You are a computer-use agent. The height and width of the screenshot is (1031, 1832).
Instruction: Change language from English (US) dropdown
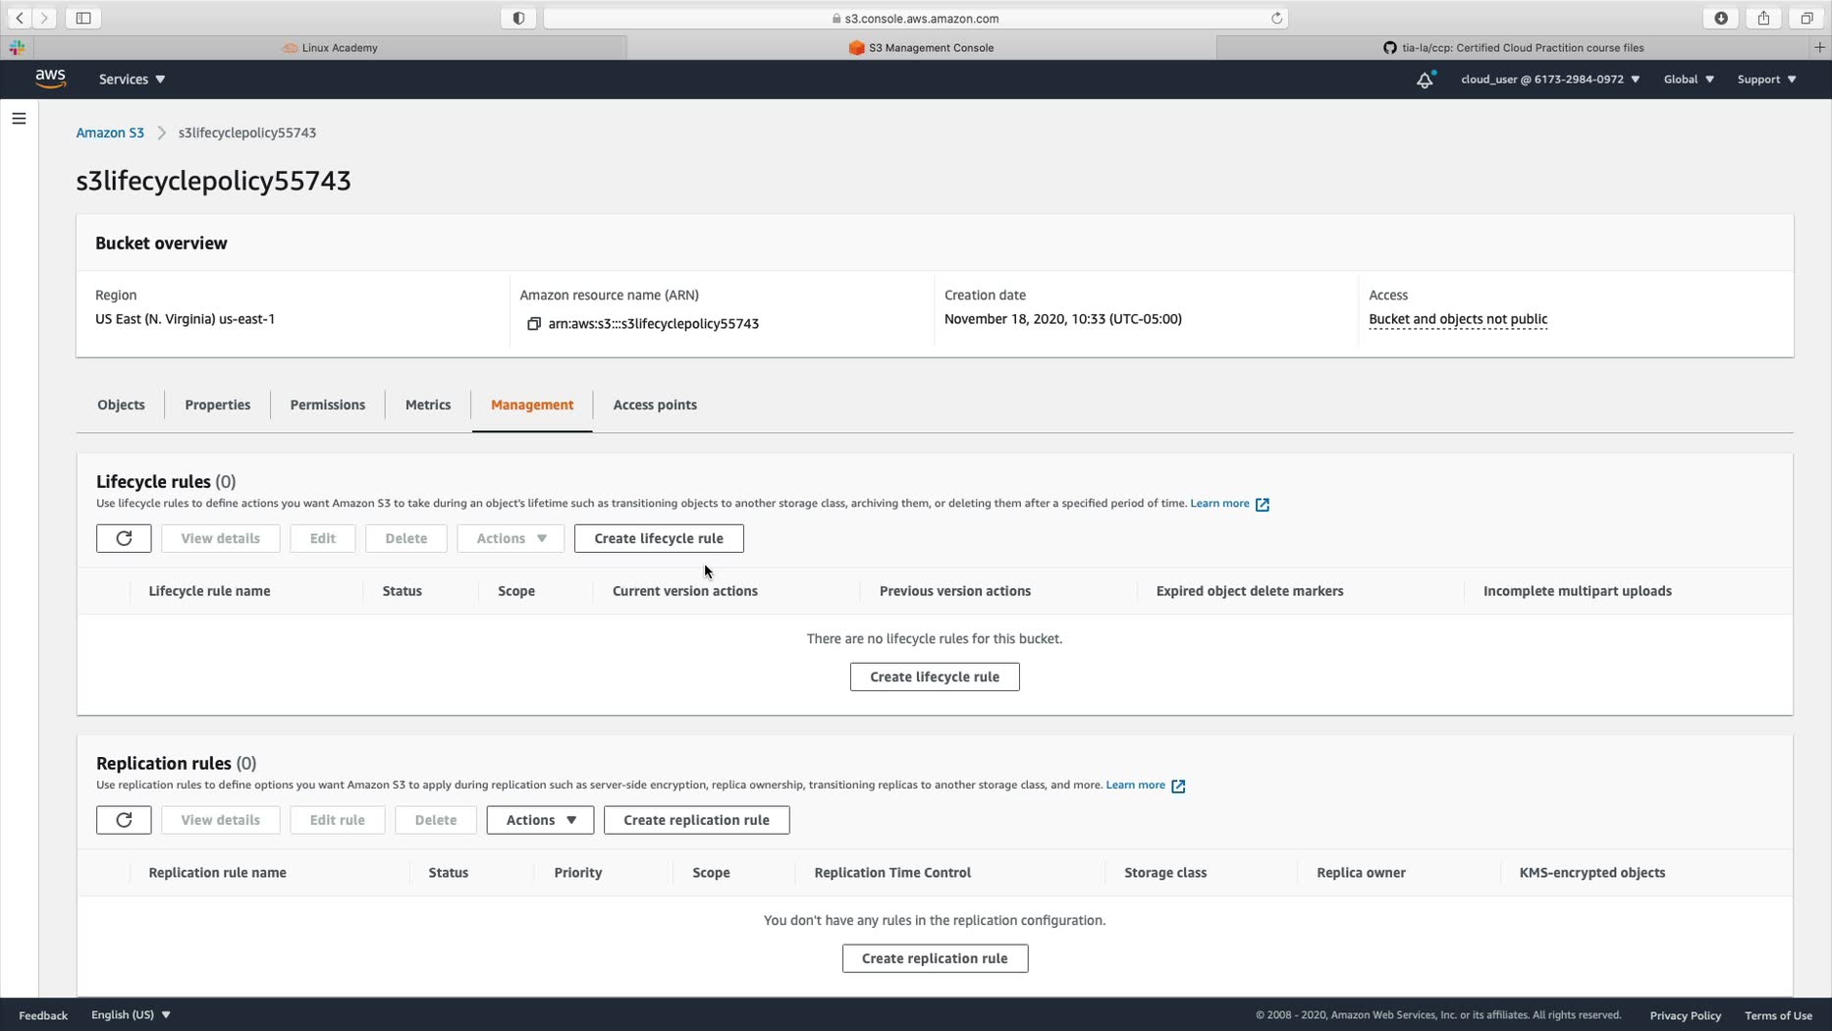coord(131,1015)
